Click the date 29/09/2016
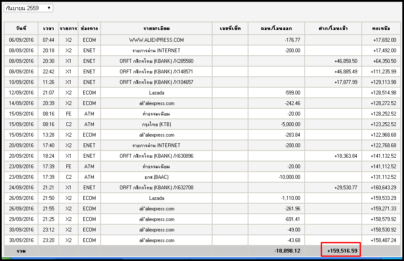This screenshot has height=261, width=404. (21, 219)
